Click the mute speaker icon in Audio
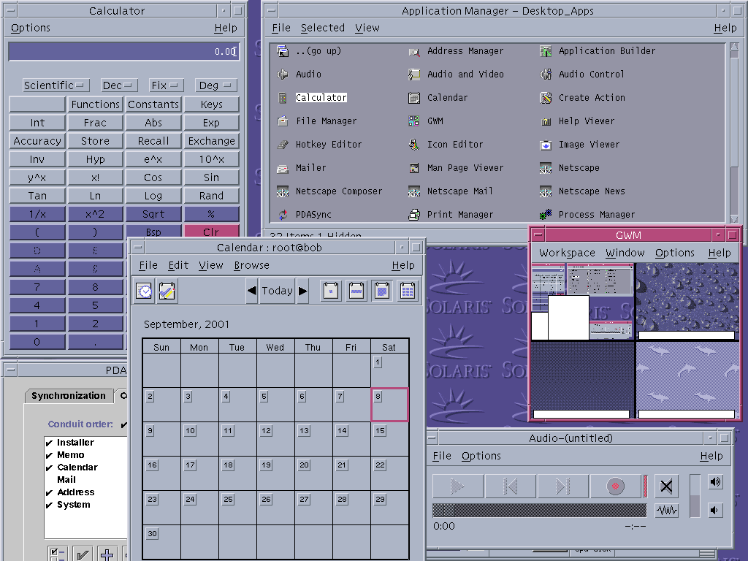748x561 pixels. (666, 486)
